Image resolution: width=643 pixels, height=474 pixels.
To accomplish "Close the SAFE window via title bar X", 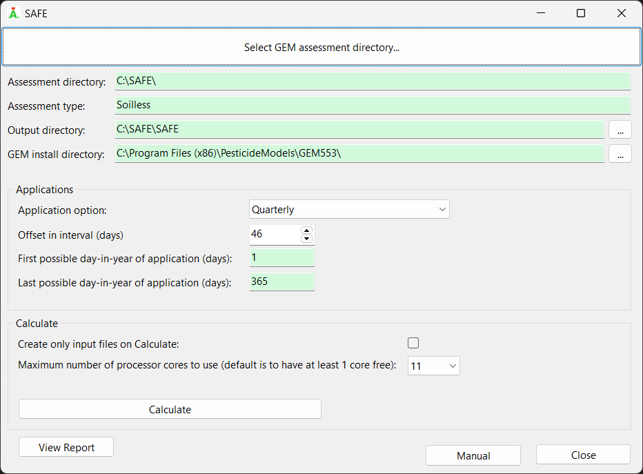I will [621, 13].
